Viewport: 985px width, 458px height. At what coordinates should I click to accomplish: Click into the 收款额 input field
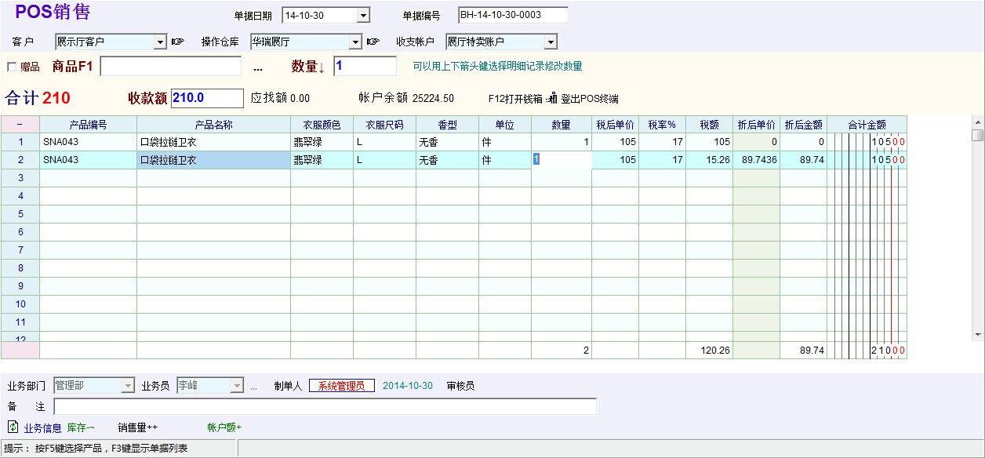coord(207,98)
